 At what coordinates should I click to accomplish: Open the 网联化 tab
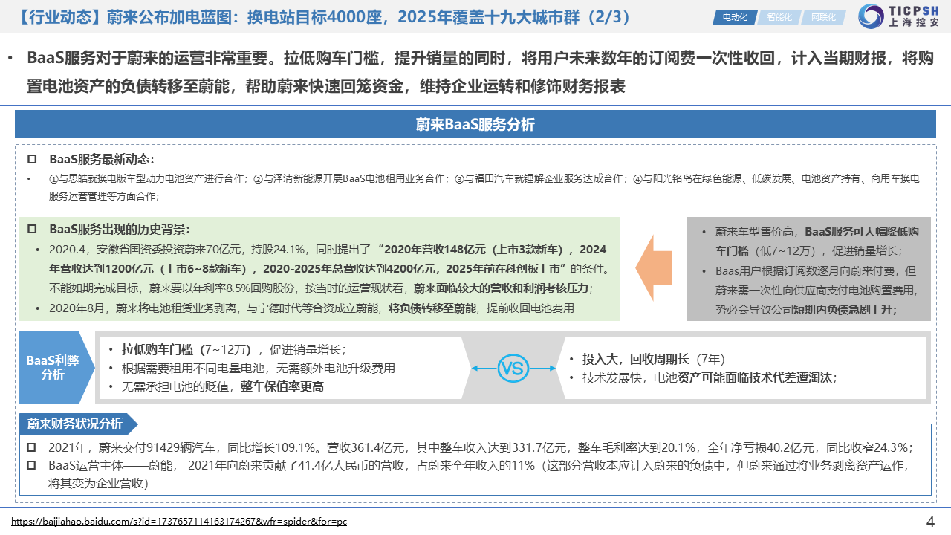click(x=823, y=16)
